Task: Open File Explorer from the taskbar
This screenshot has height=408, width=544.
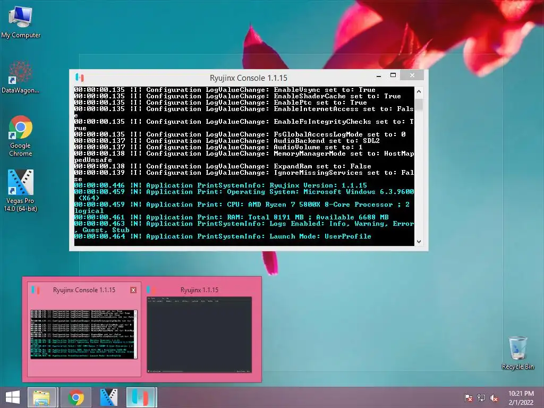Action: click(41, 397)
